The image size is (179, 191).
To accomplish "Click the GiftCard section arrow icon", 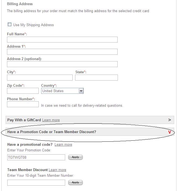I will 170,120.
